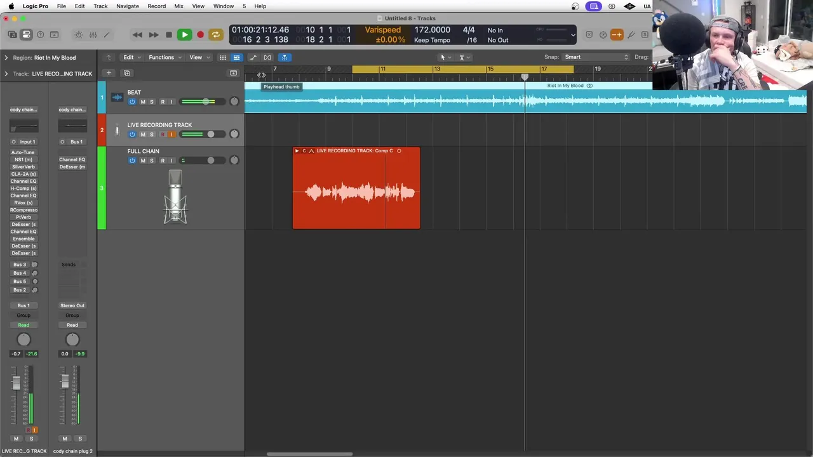Toggle input monitoring on LIVE RECORDING TRACK
This screenshot has height=457, width=813.
click(x=171, y=135)
